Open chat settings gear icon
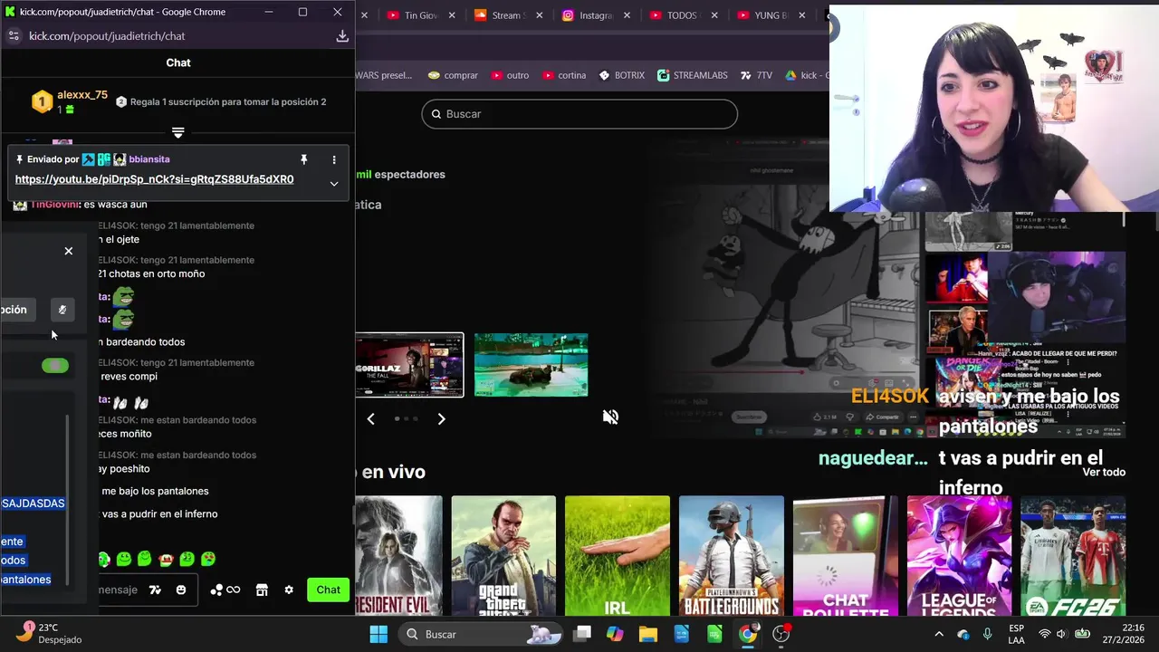The image size is (1159, 652). pos(289,590)
